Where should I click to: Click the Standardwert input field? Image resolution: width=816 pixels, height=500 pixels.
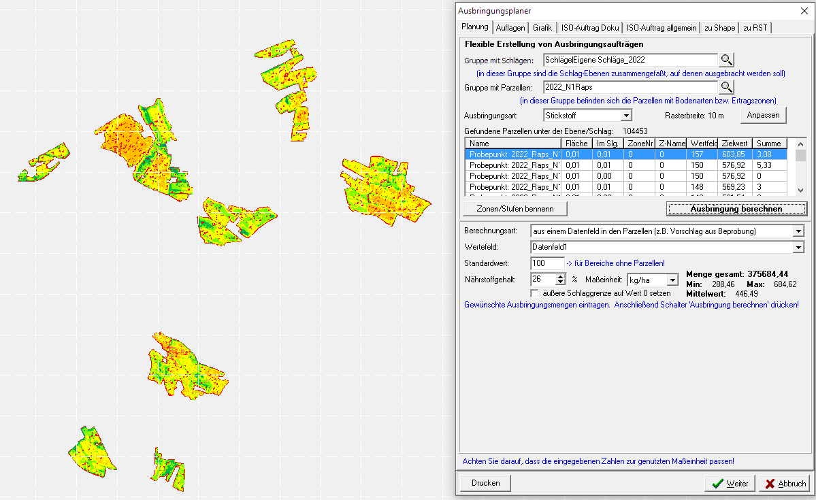(x=546, y=263)
